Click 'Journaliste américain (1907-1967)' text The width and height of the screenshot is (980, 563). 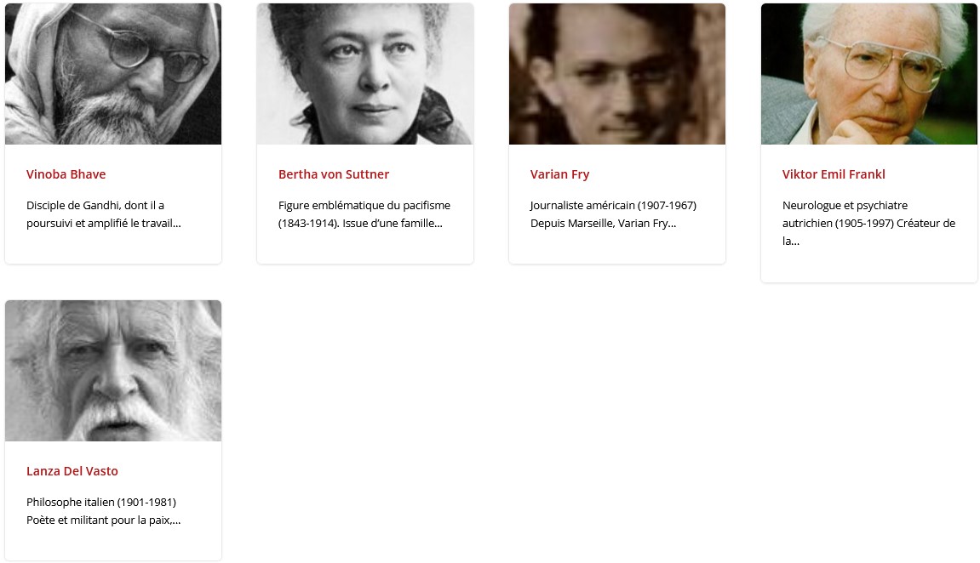point(613,205)
